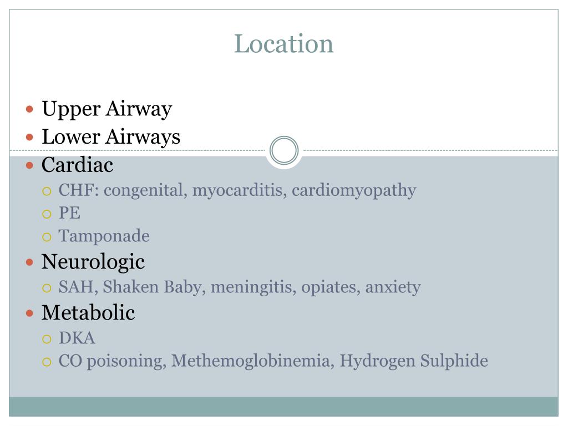Click the orange bullet beside Neurologic
Image resolution: width=568 pixels, height=426 pixels.
pyautogui.click(x=30, y=262)
